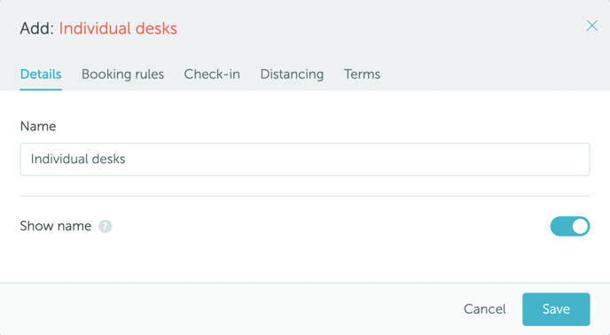Image resolution: width=610 pixels, height=335 pixels.
Task: Click the Show name help question mark
Action: (105, 227)
